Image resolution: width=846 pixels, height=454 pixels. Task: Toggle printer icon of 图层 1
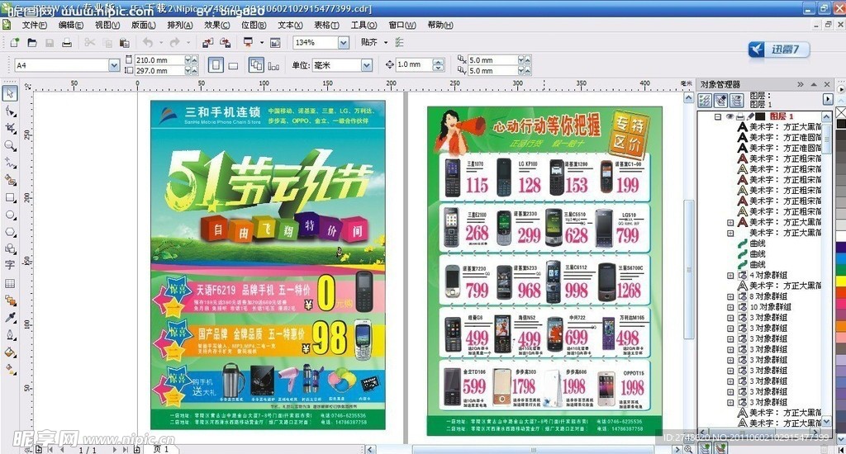click(740, 116)
